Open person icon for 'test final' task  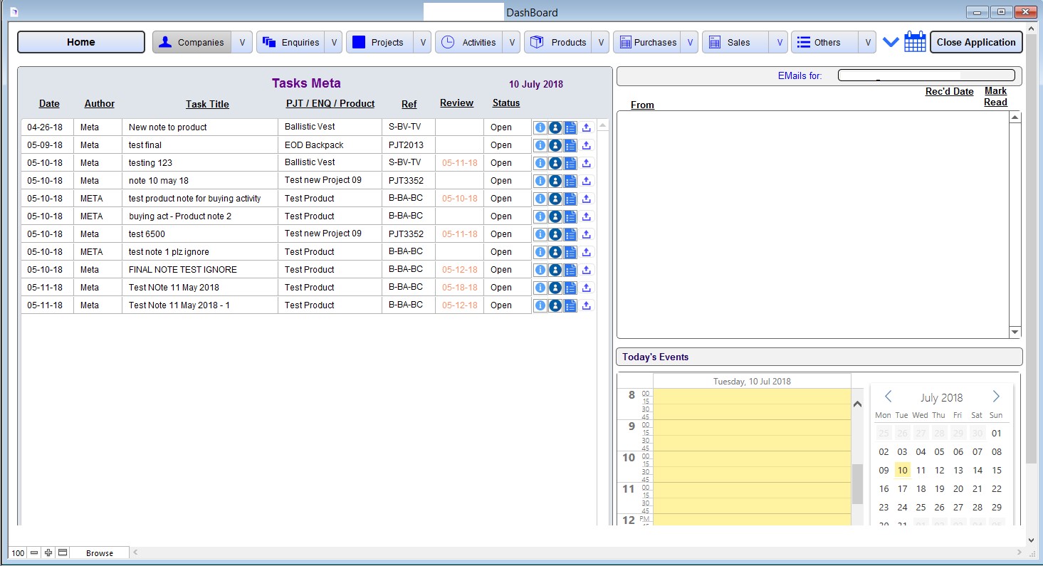coord(555,145)
